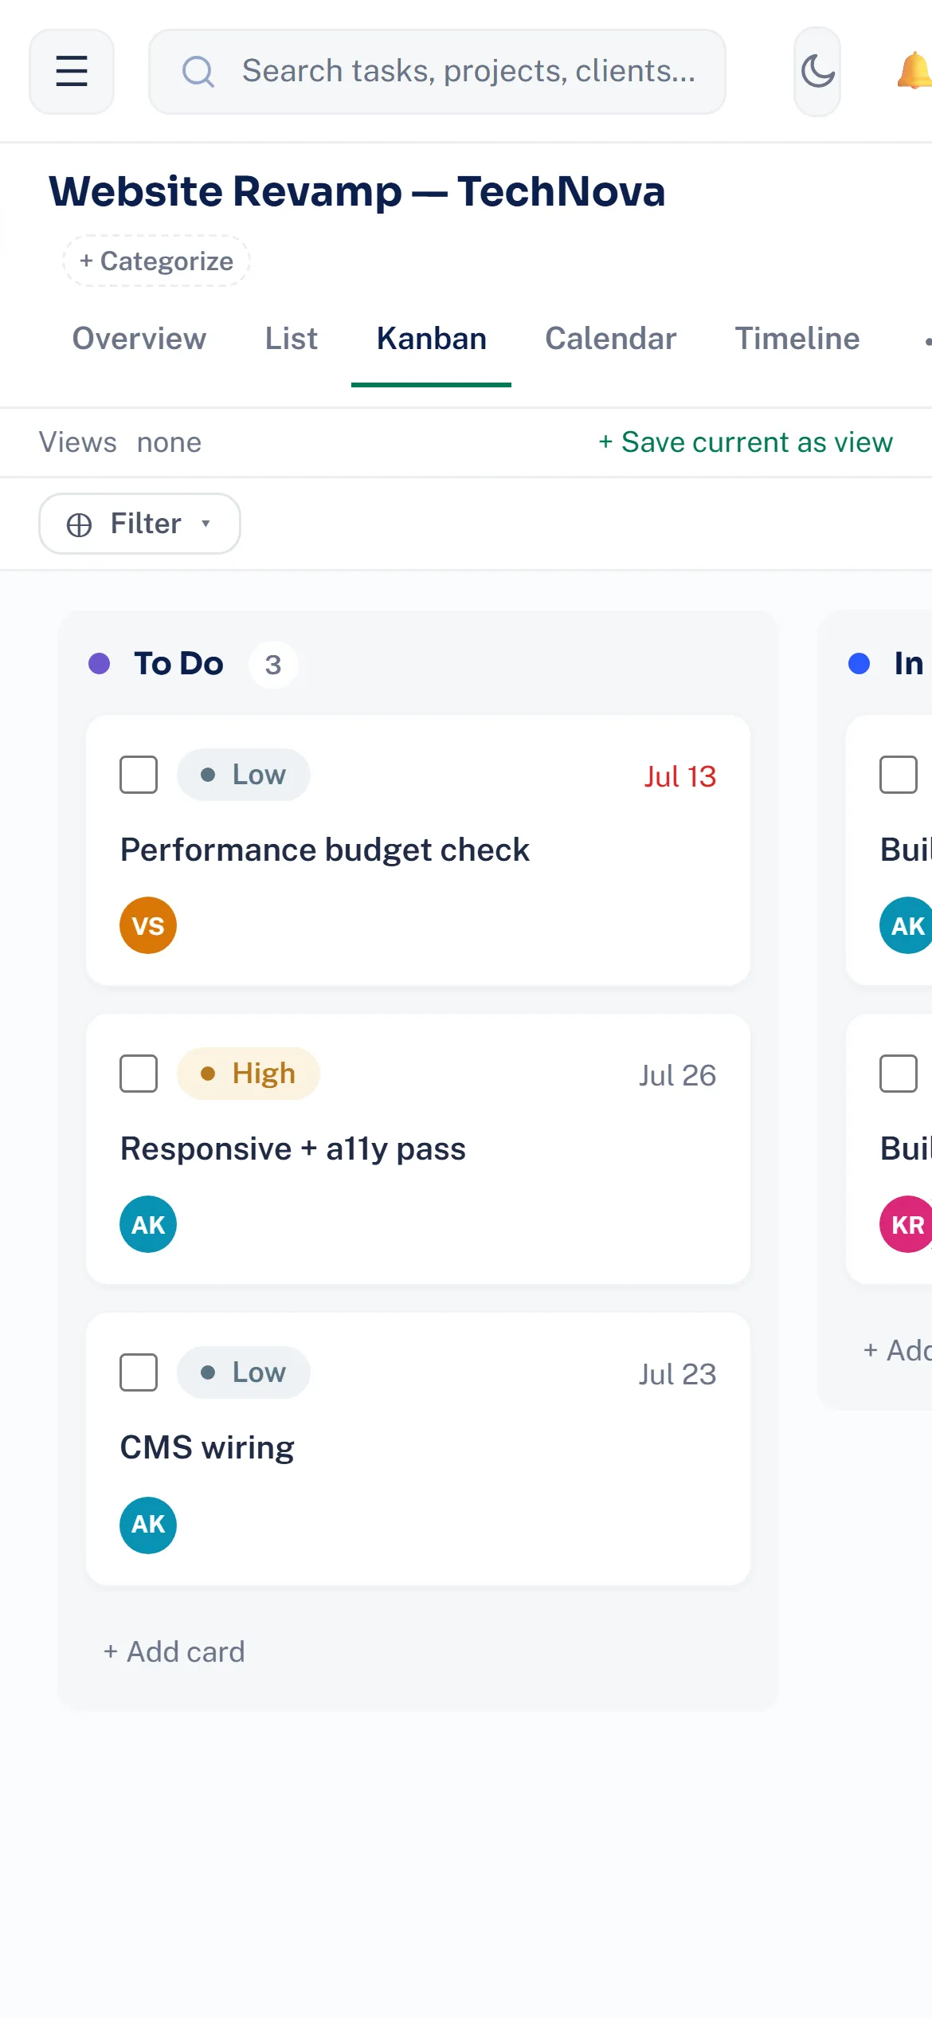
Task: Open the Timeline tab
Action: (797, 339)
